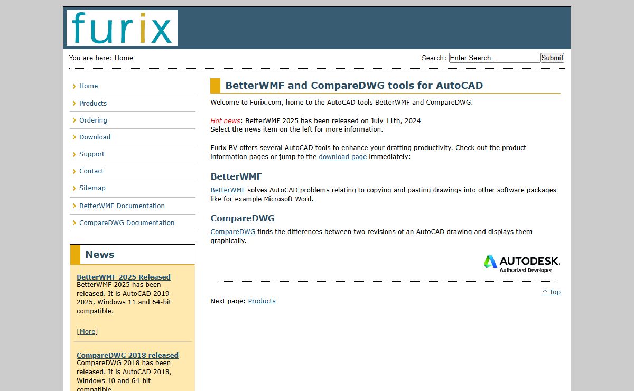
Task: Click the Hot news red text
Action: (x=225, y=121)
